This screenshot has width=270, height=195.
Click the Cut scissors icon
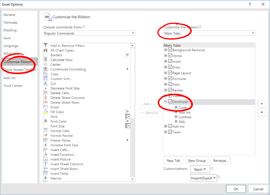tap(45, 84)
